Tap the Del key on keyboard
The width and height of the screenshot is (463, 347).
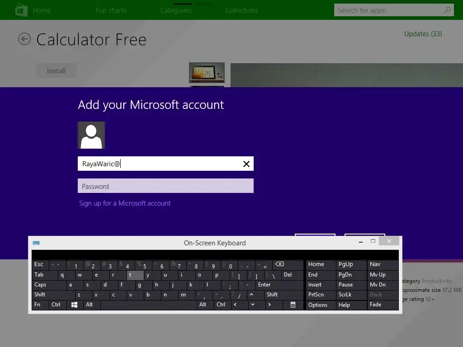click(x=292, y=275)
